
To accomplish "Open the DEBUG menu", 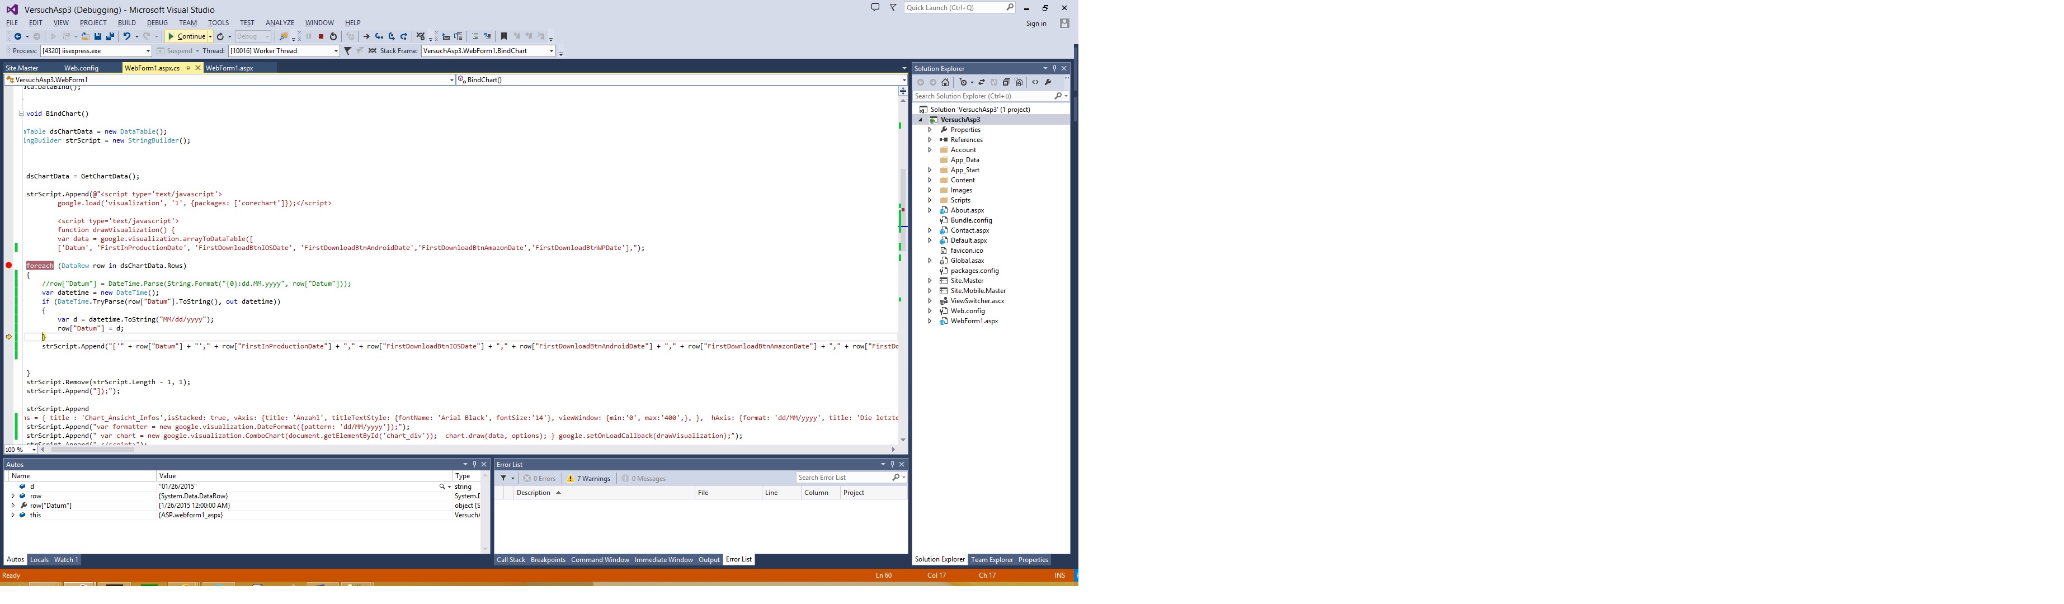I will pyautogui.click(x=157, y=23).
